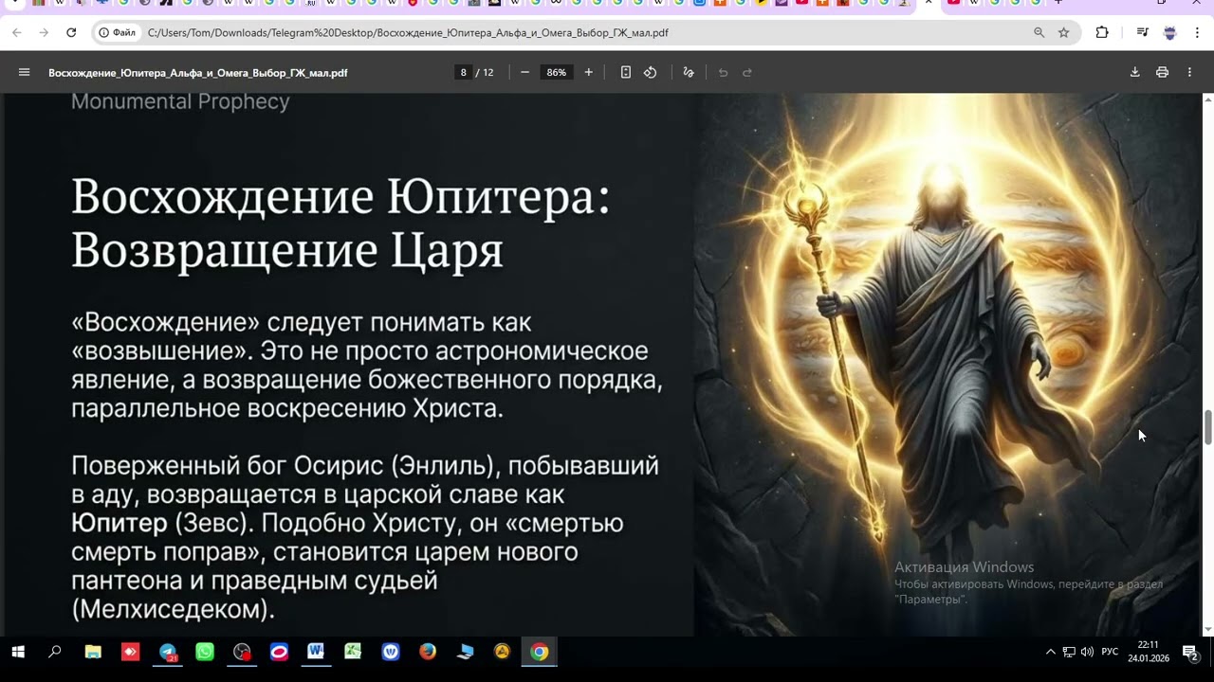Screen dimensions: 1214x682
Task: Open the Chrome three-dot menu
Action: (x=1197, y=32)
